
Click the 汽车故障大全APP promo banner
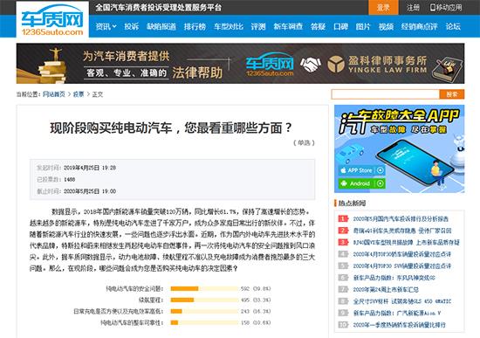coord(399,149)
